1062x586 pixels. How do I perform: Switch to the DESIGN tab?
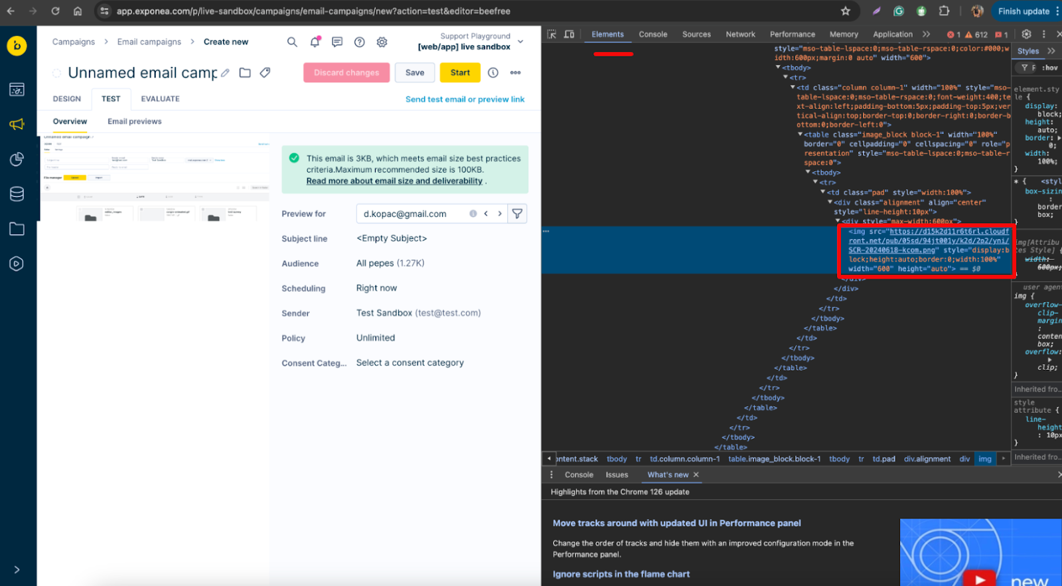coord(67,99)
